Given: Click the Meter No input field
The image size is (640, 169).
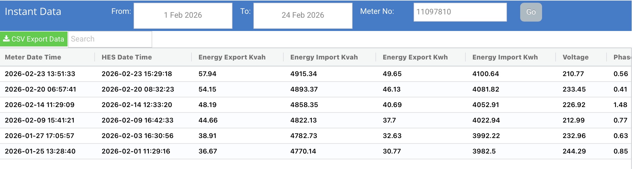Looking at the screenshot, I should pos(460,12).
